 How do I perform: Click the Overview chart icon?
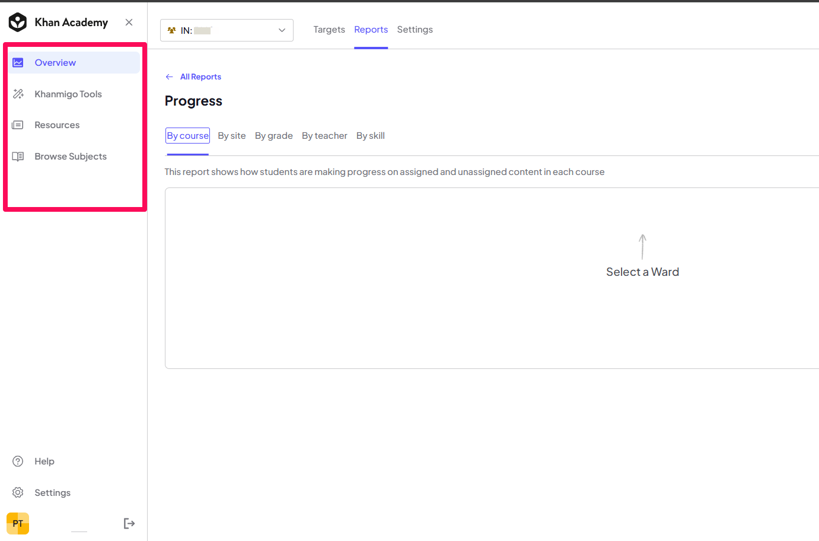click(18, 62)
